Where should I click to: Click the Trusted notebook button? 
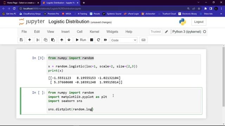[155, 32]
